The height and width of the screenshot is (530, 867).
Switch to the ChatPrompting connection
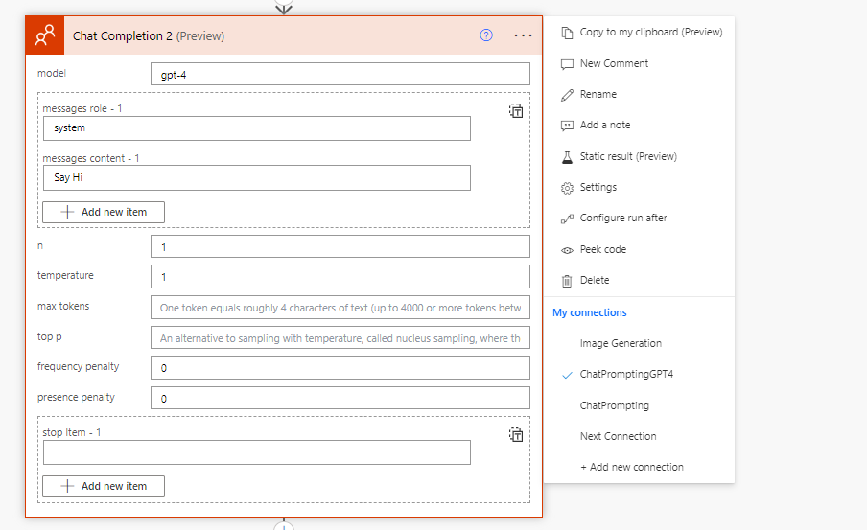point(614,405)
